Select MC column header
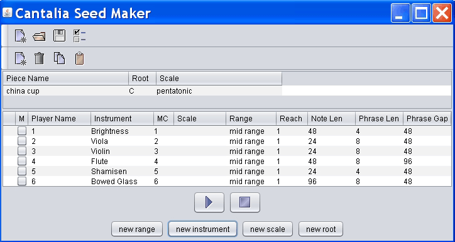 coord(164,119)
